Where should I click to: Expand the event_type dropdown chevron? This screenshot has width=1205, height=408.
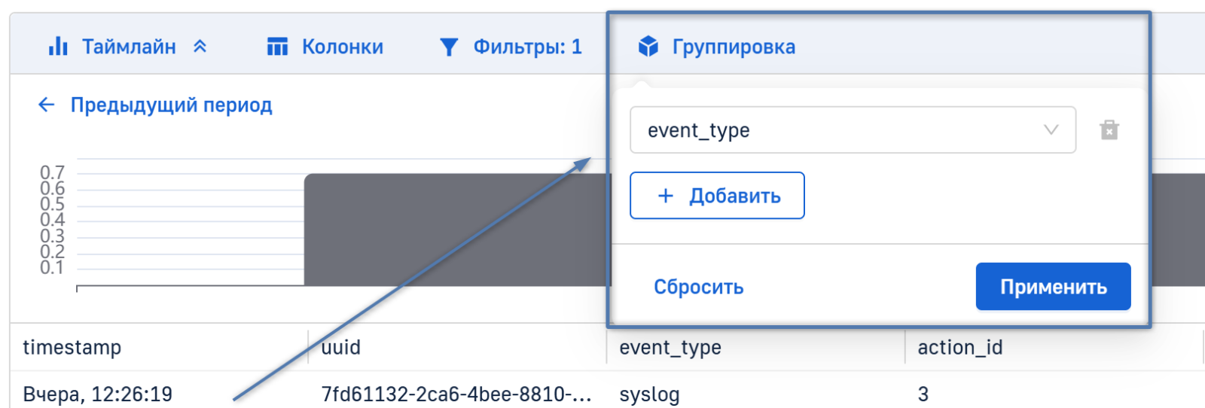tap(1051, 130)
